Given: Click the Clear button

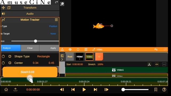Looking at the screenshot, I should pos(30,48).
